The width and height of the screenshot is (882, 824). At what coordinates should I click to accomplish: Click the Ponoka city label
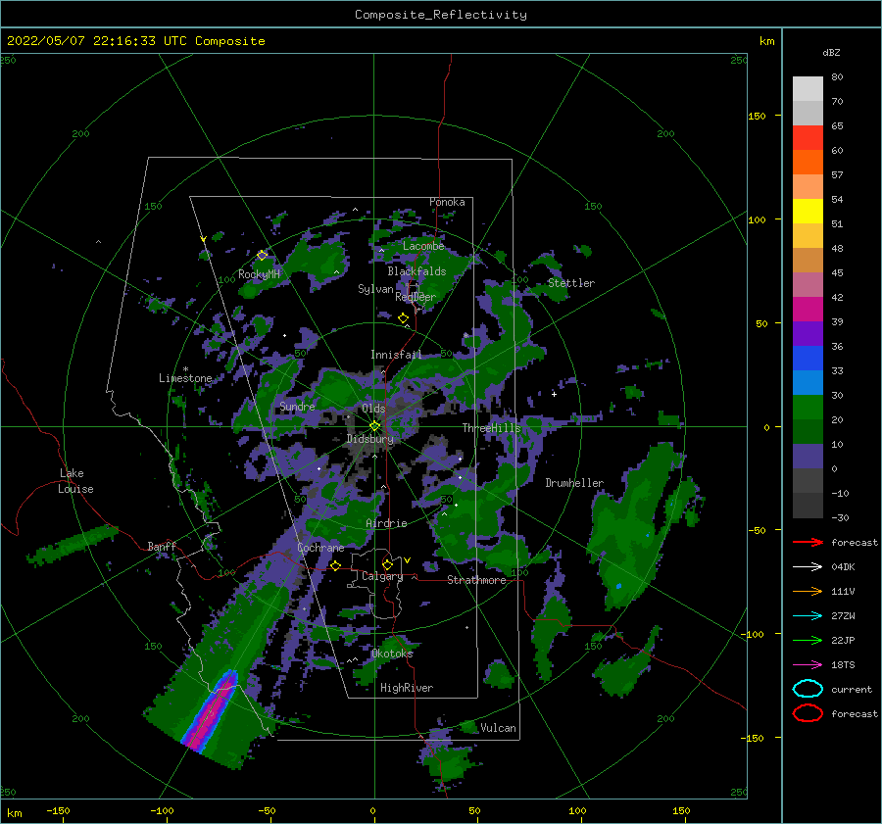447,202
